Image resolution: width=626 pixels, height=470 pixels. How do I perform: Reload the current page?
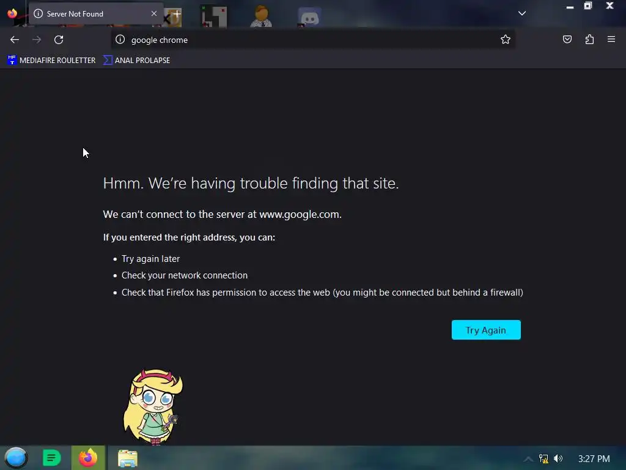59,40
